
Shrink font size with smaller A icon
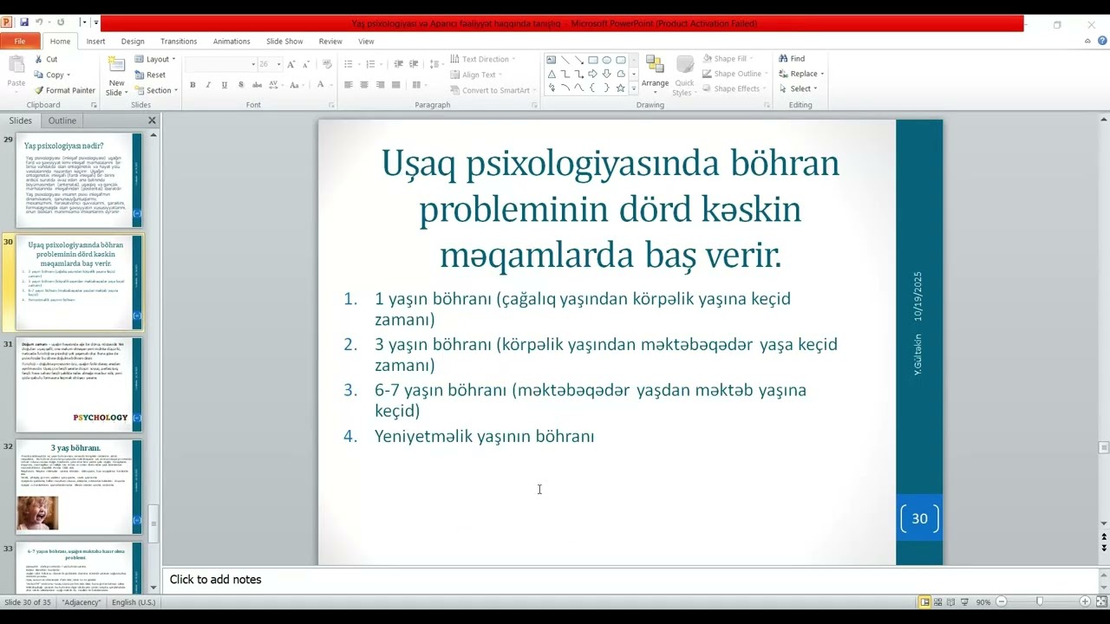(305, 64)
